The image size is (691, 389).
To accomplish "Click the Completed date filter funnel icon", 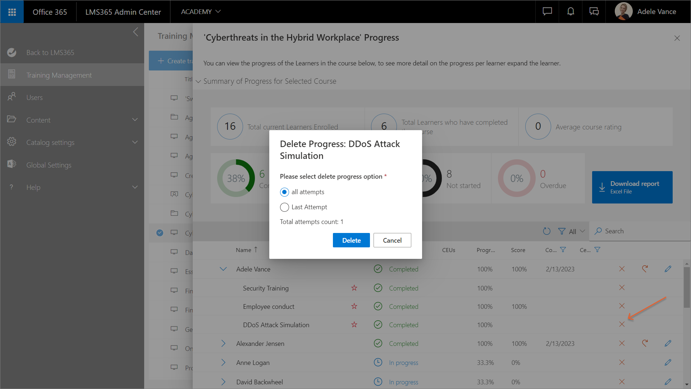I will pyautogui.click(x=563, y=250).
